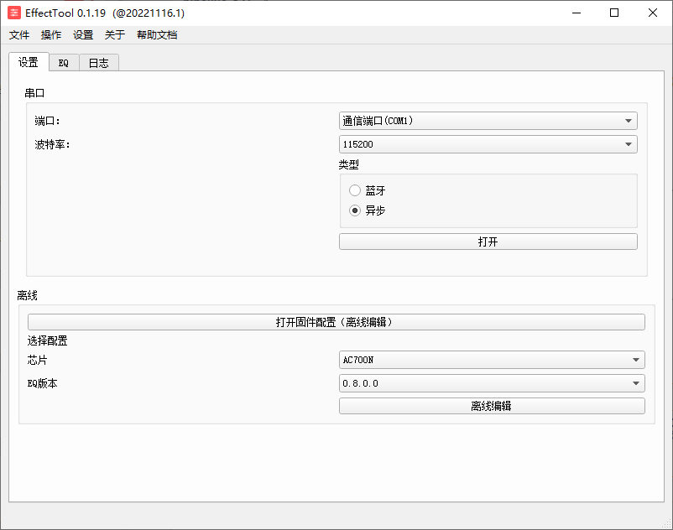This screenshot has width=673, height=530.
Task: Switch to the EQ tab
Action: pos(64,63)
